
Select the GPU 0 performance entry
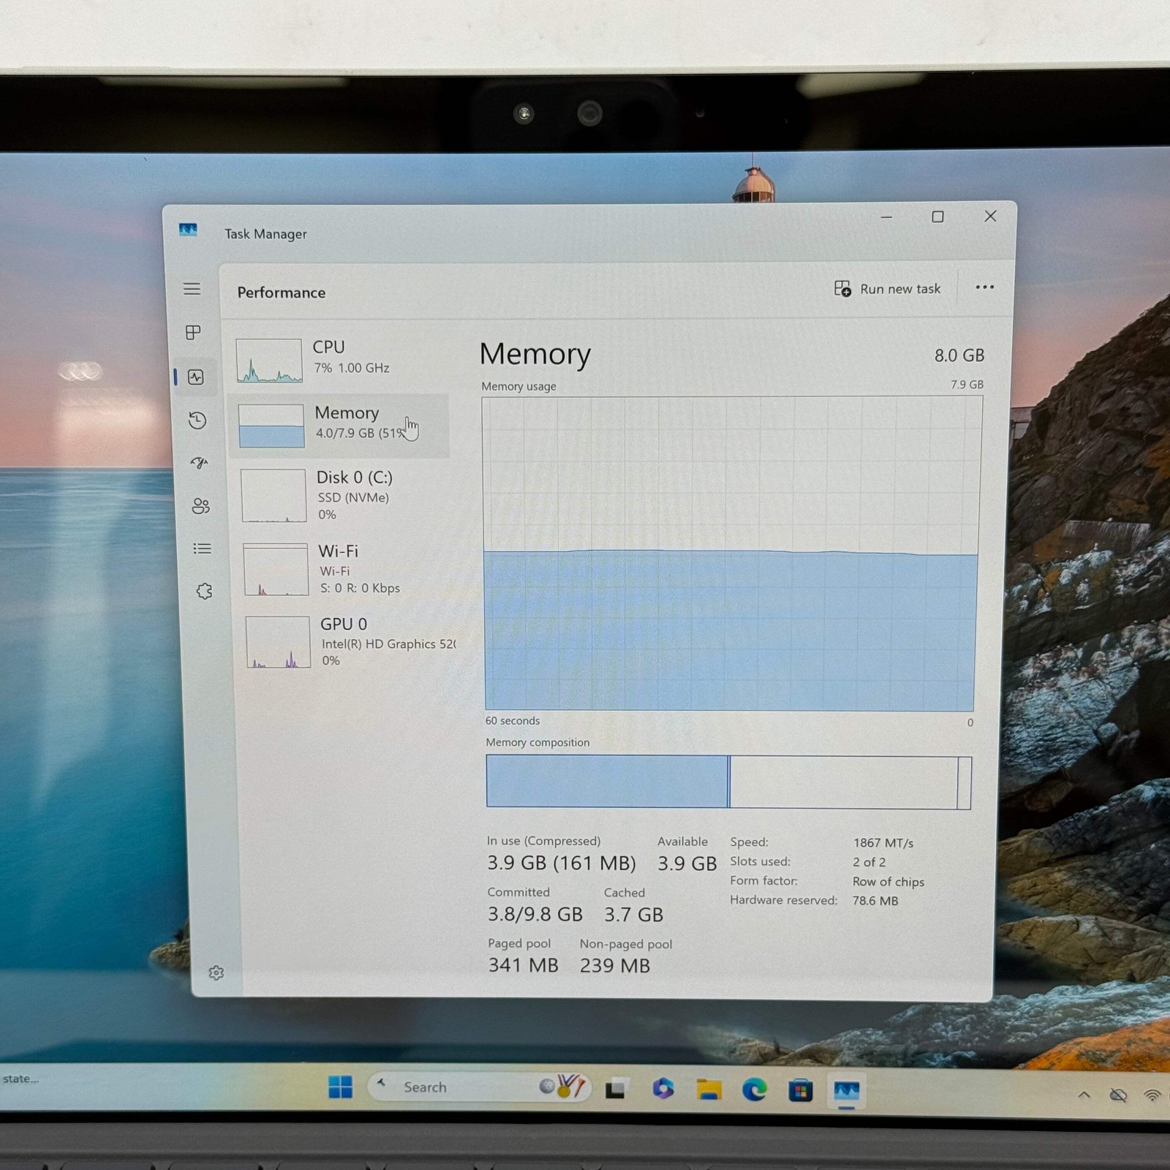[x=347, y=642]
